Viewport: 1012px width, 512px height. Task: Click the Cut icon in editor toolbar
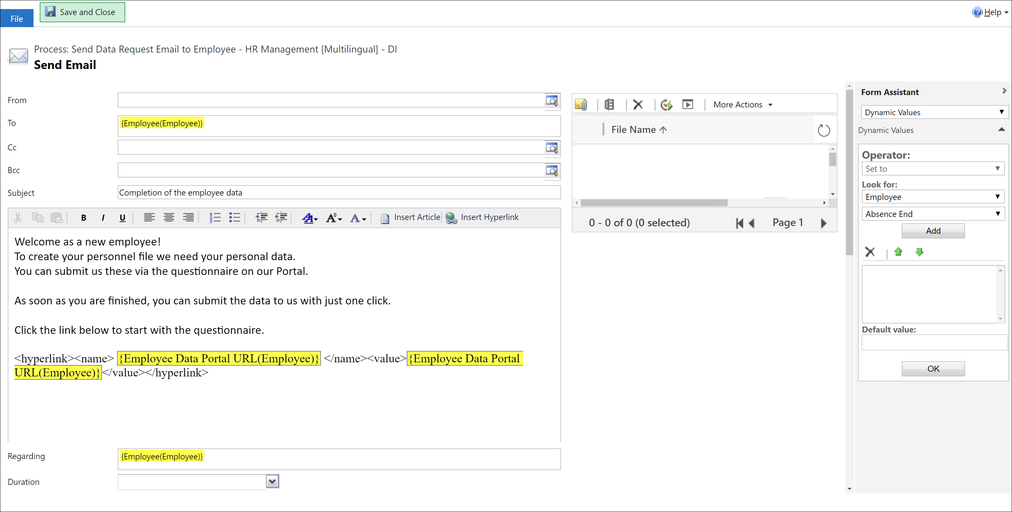tap(18, 217)
